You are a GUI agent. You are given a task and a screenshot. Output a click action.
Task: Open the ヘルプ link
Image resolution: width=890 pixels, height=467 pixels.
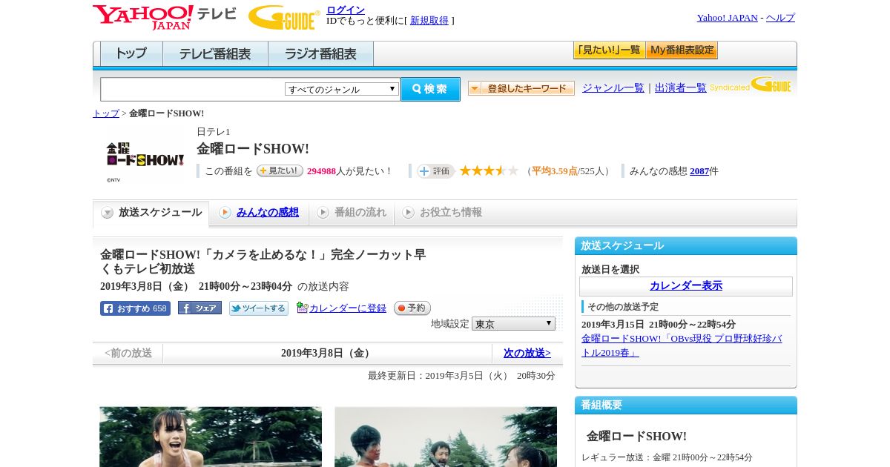(780, 18)
